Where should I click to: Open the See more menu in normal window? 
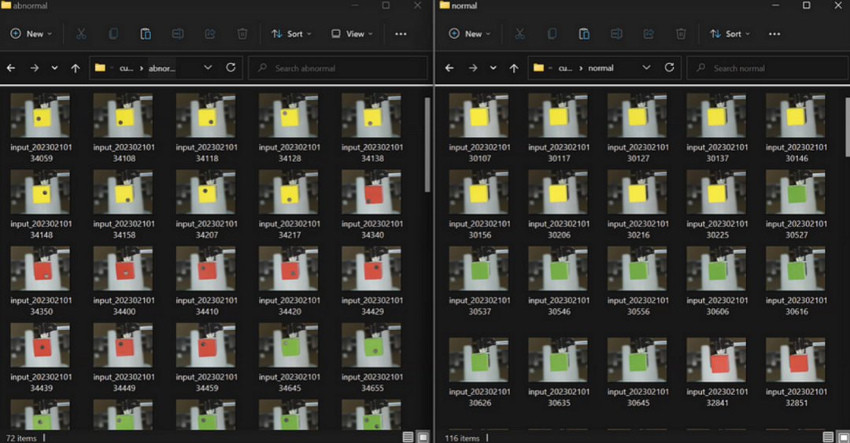tap(774, 34)
